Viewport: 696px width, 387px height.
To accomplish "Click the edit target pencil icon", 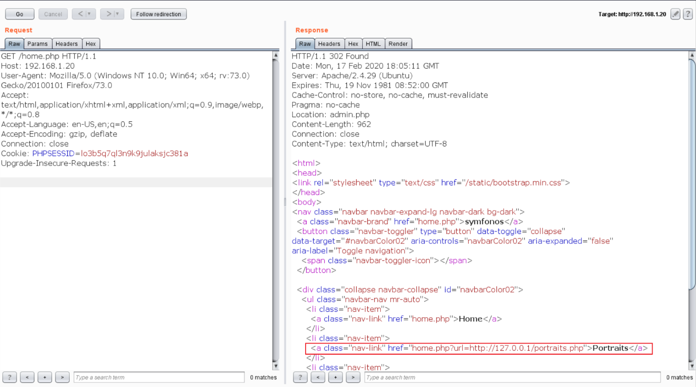I will tap(675, 14).
